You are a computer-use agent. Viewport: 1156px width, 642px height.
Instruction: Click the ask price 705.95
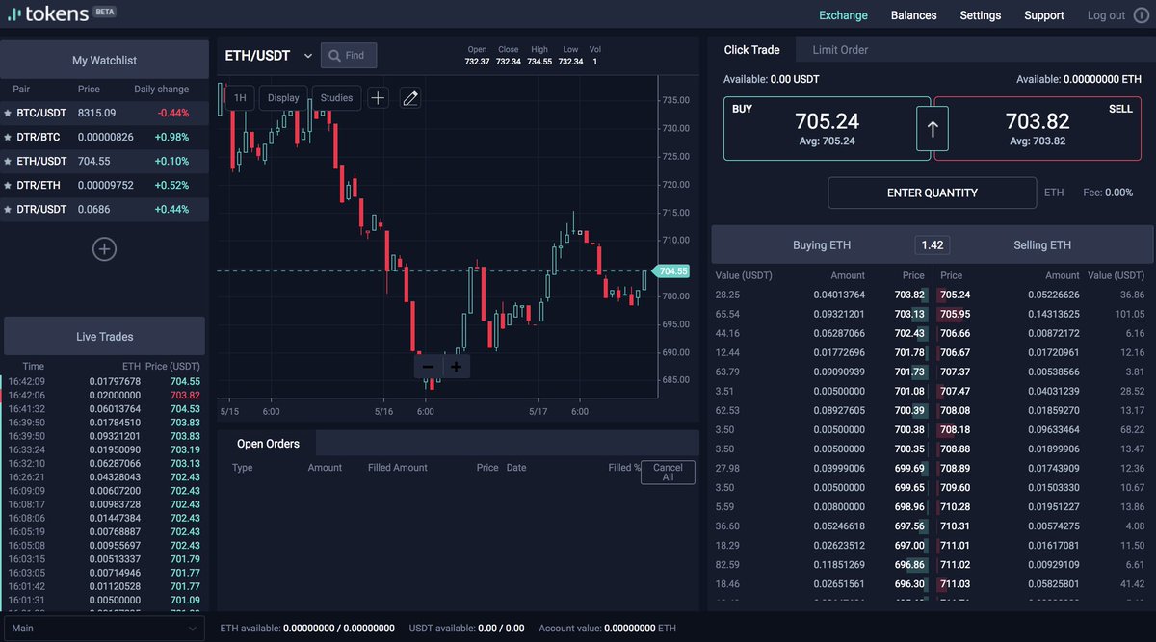955,314
